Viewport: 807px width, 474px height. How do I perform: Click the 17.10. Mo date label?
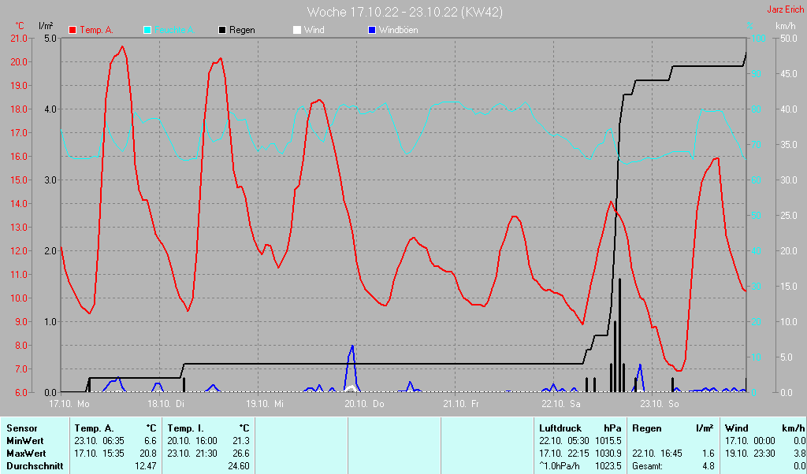[x=69, y=404]
